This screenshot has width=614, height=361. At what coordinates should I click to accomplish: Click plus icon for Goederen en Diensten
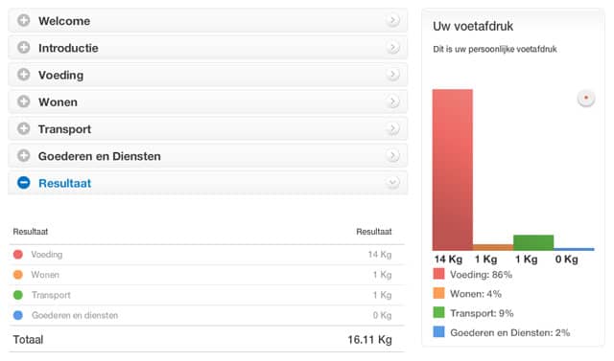click(23, 155)
